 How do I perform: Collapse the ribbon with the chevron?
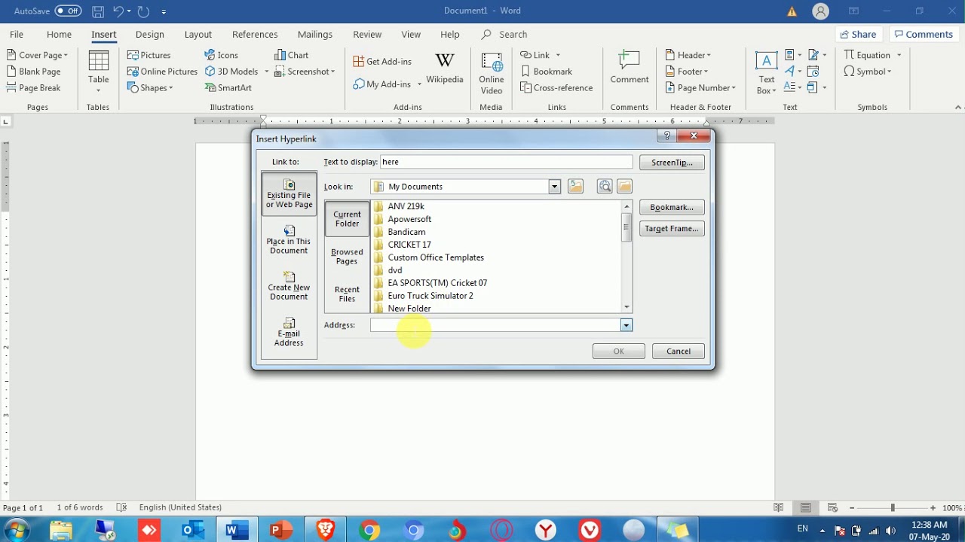(x=958, y=108)
